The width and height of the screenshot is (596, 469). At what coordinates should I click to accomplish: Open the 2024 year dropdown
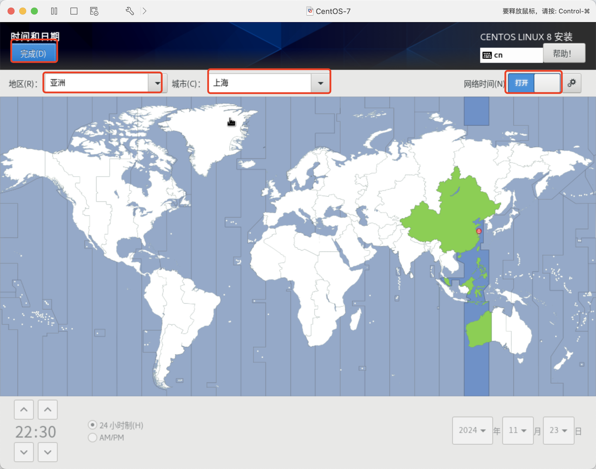click(x=472, y=430)
